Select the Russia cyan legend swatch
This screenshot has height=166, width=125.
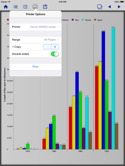83,20
